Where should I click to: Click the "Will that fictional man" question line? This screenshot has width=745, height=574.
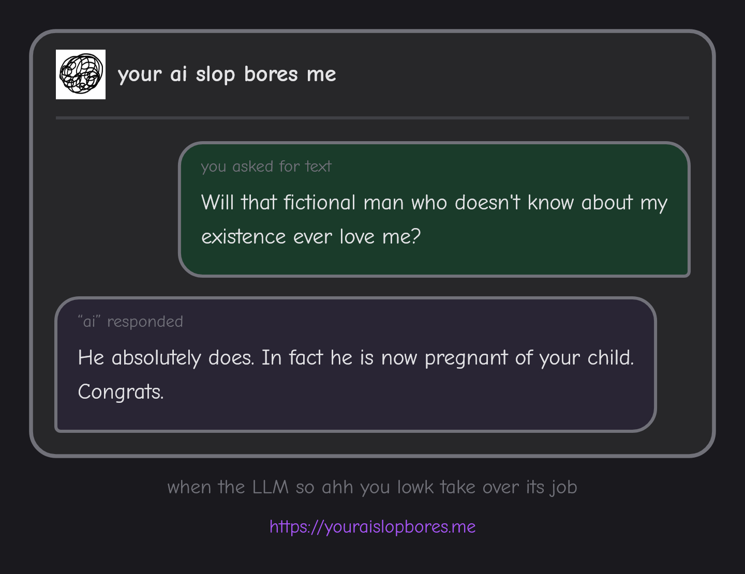434,203
